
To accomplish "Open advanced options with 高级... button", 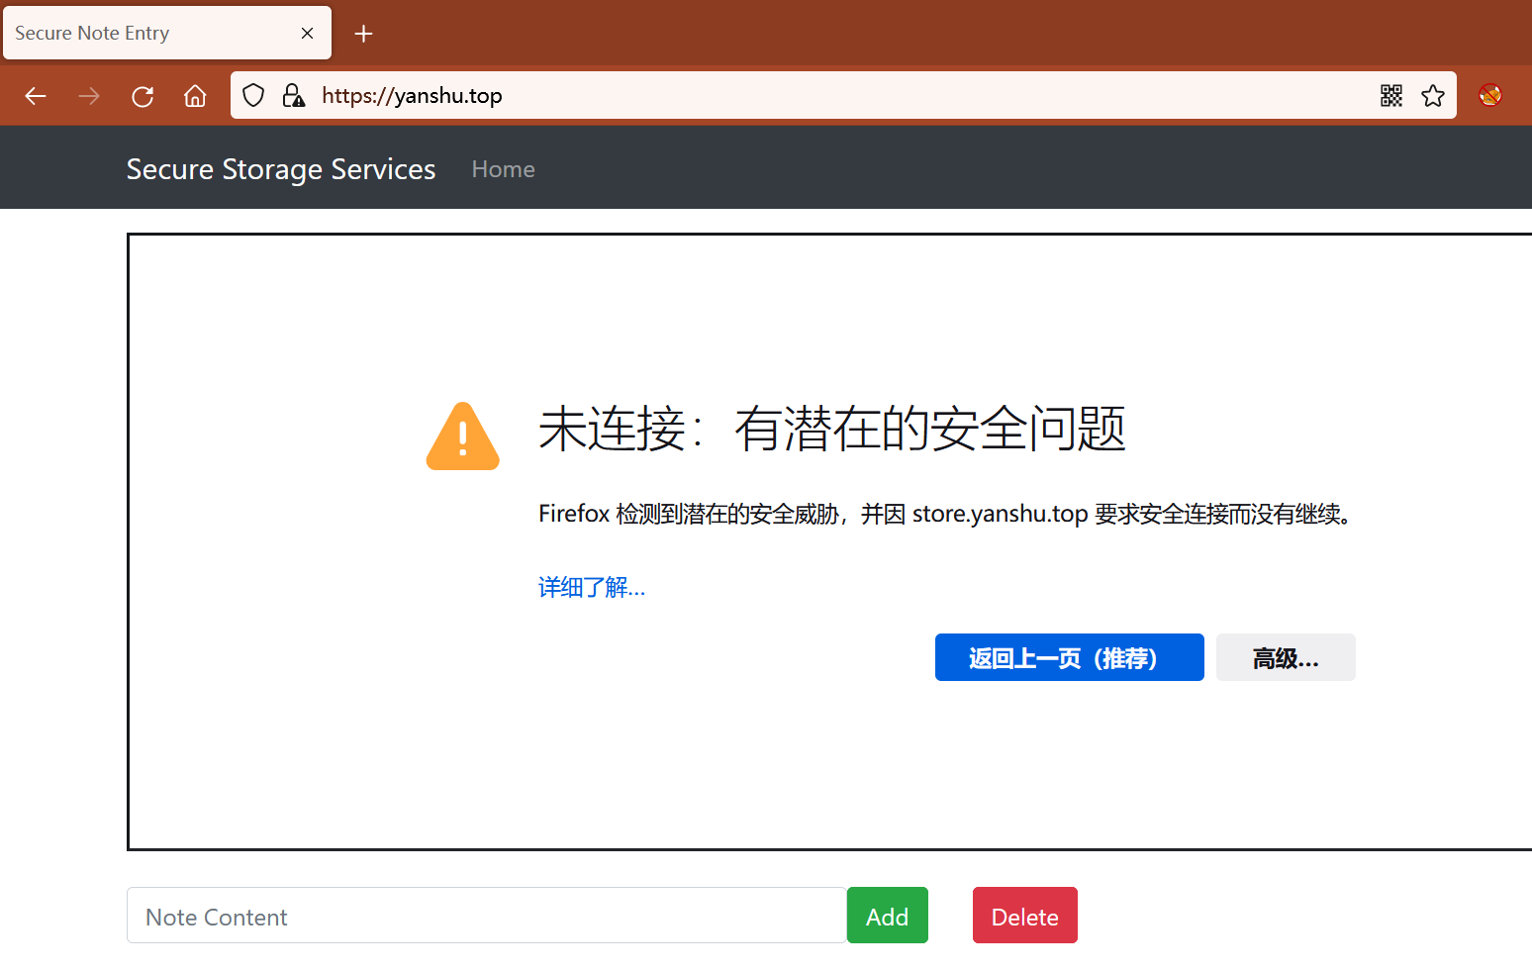I will [1286, 657].
